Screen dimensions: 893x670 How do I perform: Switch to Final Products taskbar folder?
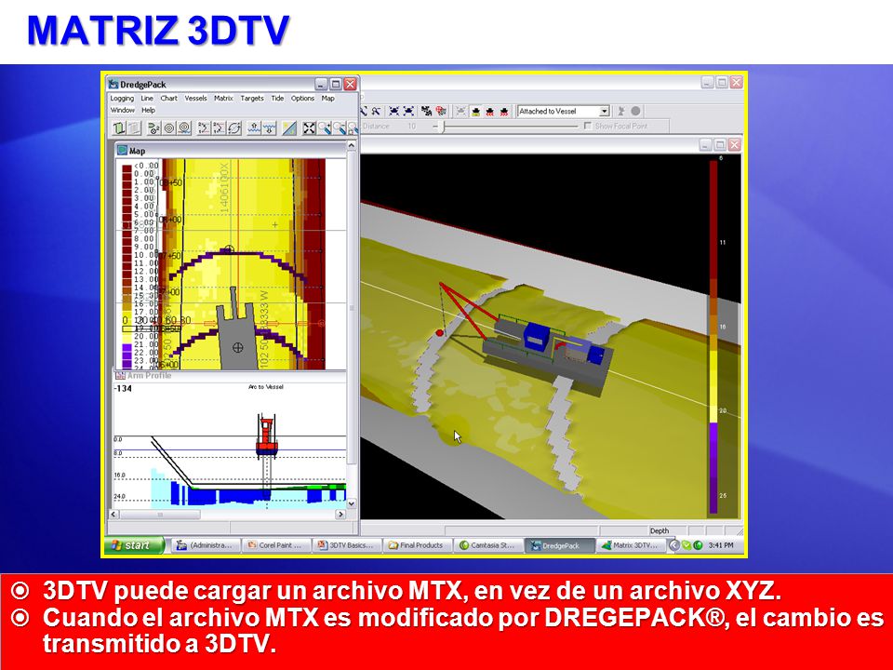(x=418, y=545)
